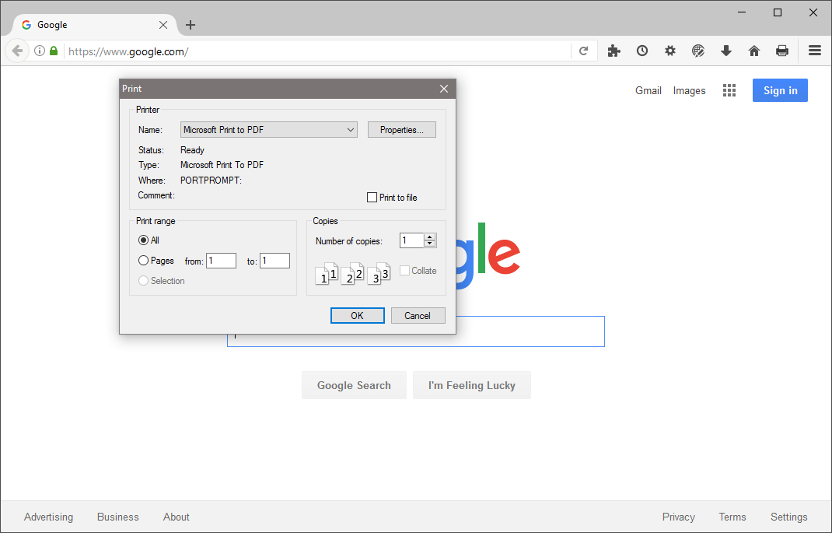The height and width of the screenshot is (533, 832).
Task: Click the browser back arrow button
Action: coord(17,51)
